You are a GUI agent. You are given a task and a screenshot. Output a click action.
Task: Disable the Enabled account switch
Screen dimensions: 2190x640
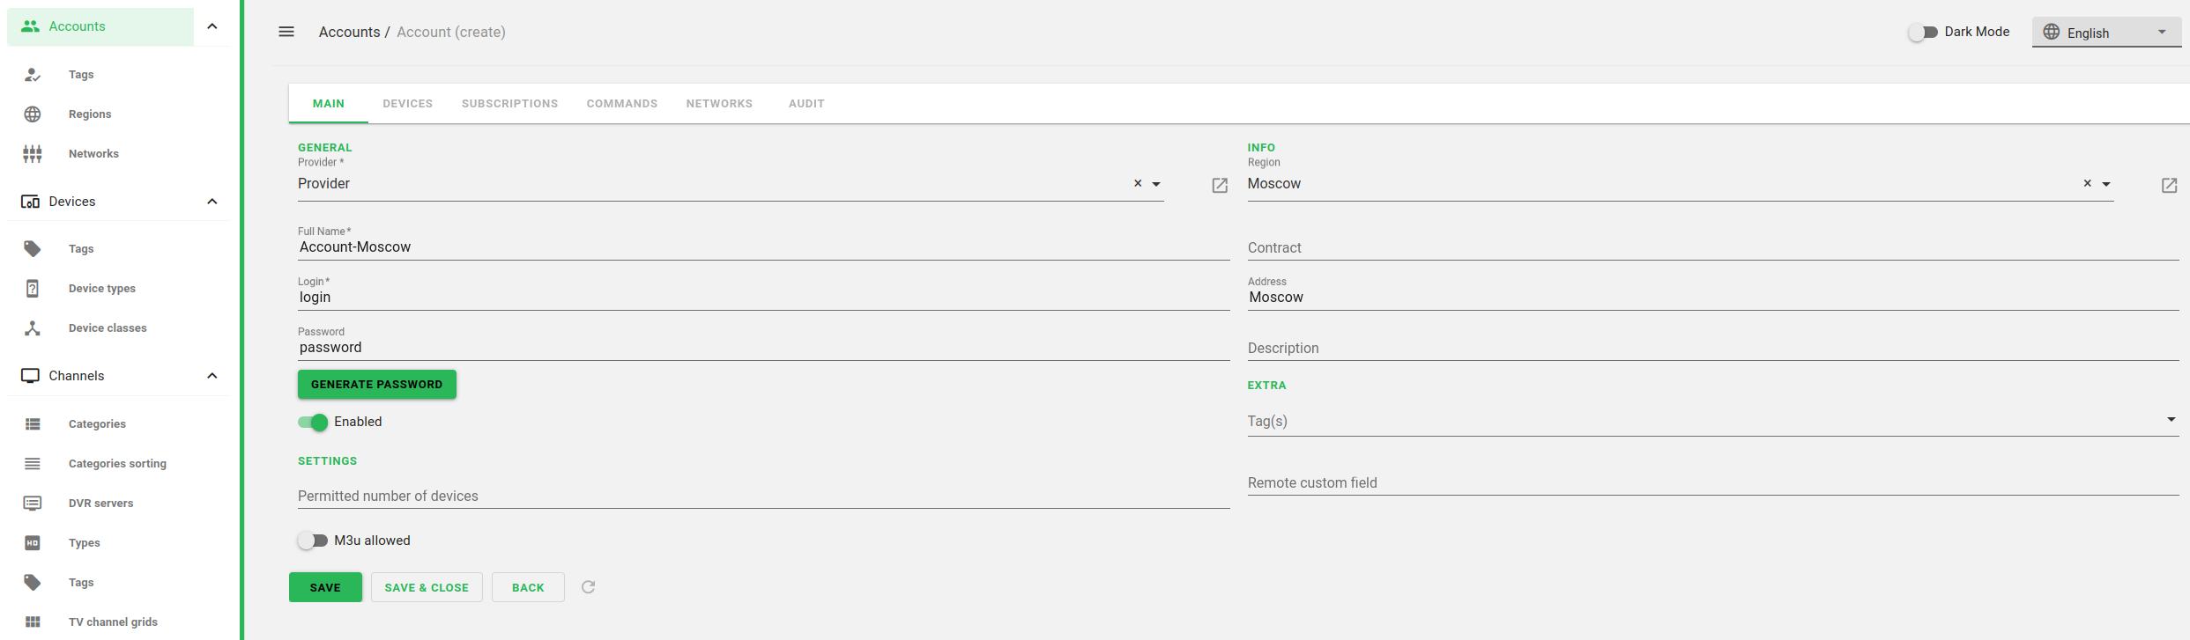[313, 423]
